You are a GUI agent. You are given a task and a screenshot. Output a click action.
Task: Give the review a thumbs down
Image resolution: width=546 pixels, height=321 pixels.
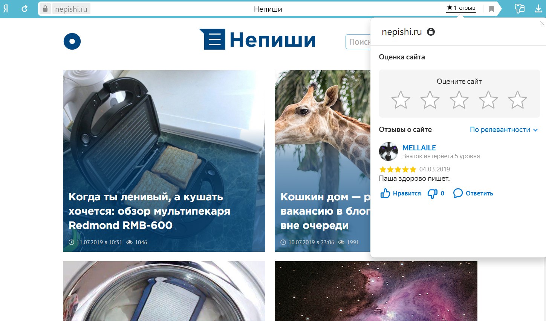click(432, 194)
